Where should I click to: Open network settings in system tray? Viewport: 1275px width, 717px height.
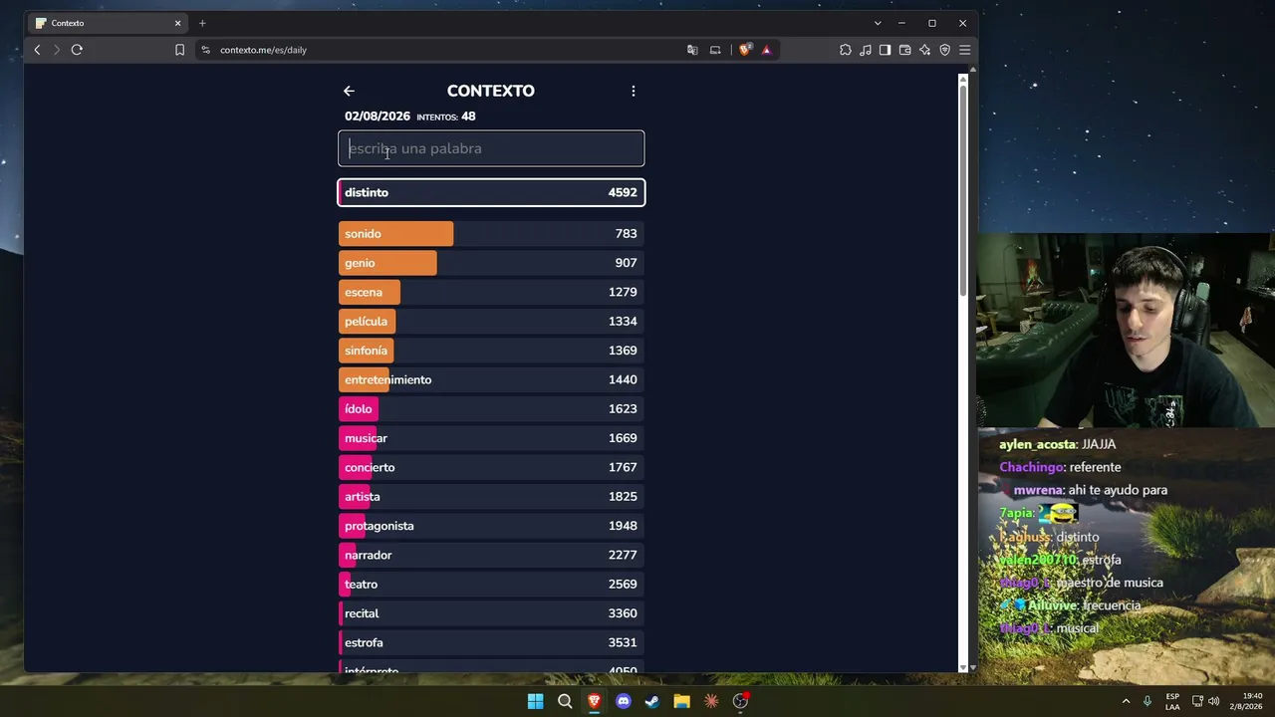(1197, 701)
